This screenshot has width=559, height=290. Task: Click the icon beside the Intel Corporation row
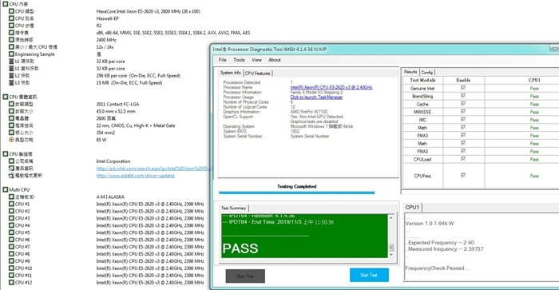point(11,161)
